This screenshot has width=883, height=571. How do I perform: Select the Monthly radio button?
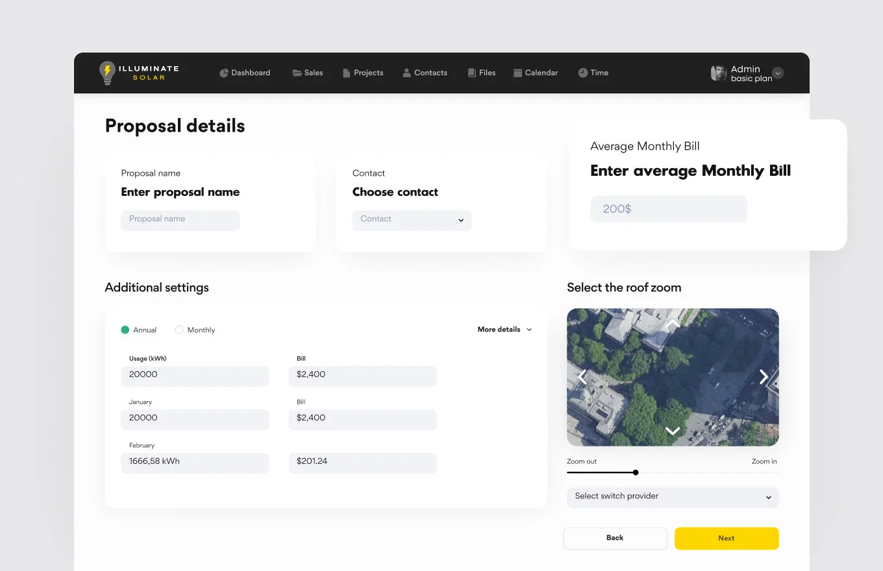[x=179, y=330]
